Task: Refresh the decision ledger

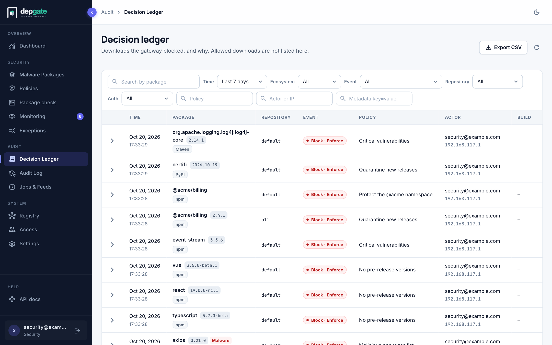Action: tap(537, 47)
